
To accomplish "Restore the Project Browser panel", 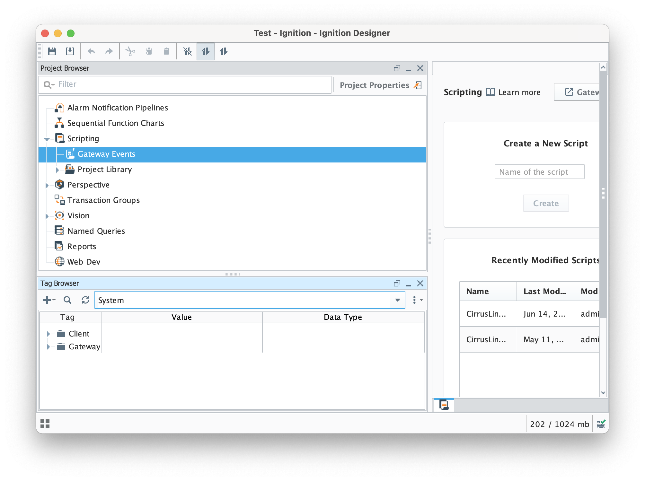I will pos(397,68).
